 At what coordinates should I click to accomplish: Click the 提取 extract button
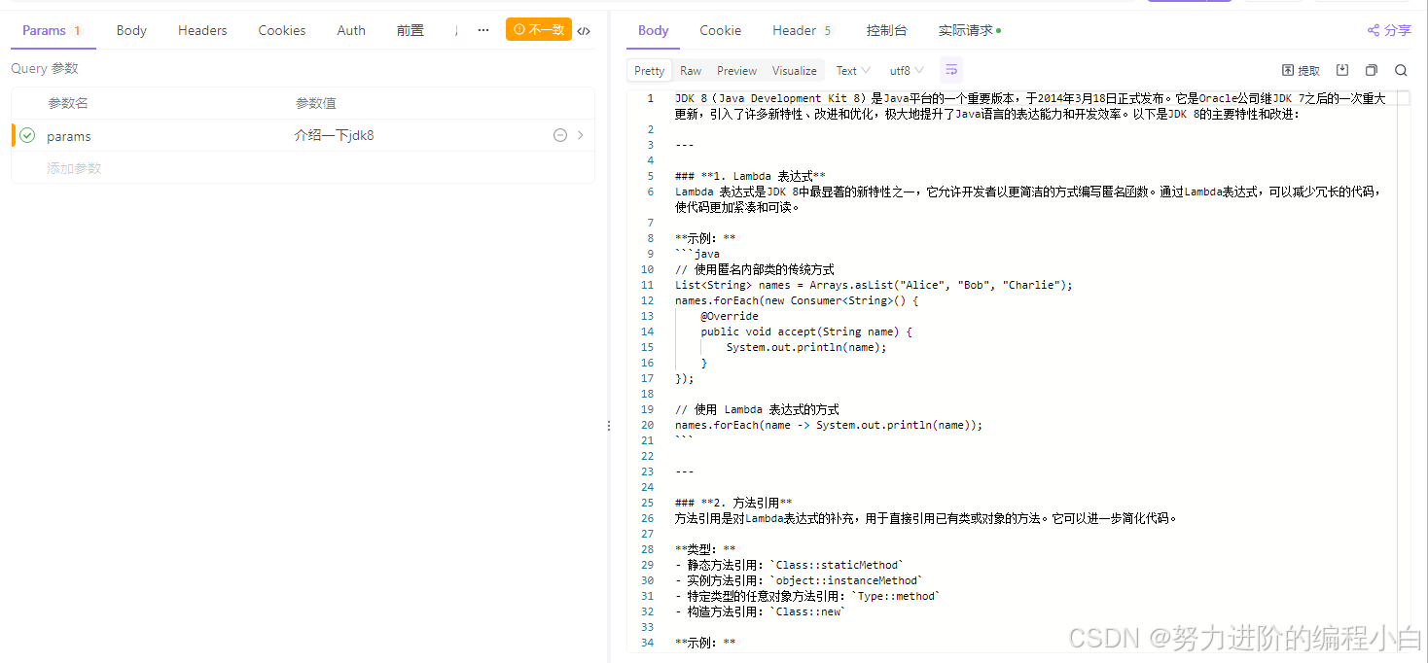[x=1301, y=70]
